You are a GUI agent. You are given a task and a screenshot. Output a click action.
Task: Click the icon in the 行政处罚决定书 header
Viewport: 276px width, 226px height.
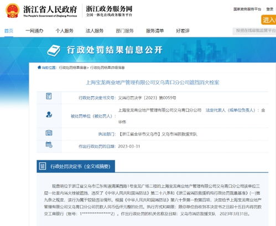43,166
